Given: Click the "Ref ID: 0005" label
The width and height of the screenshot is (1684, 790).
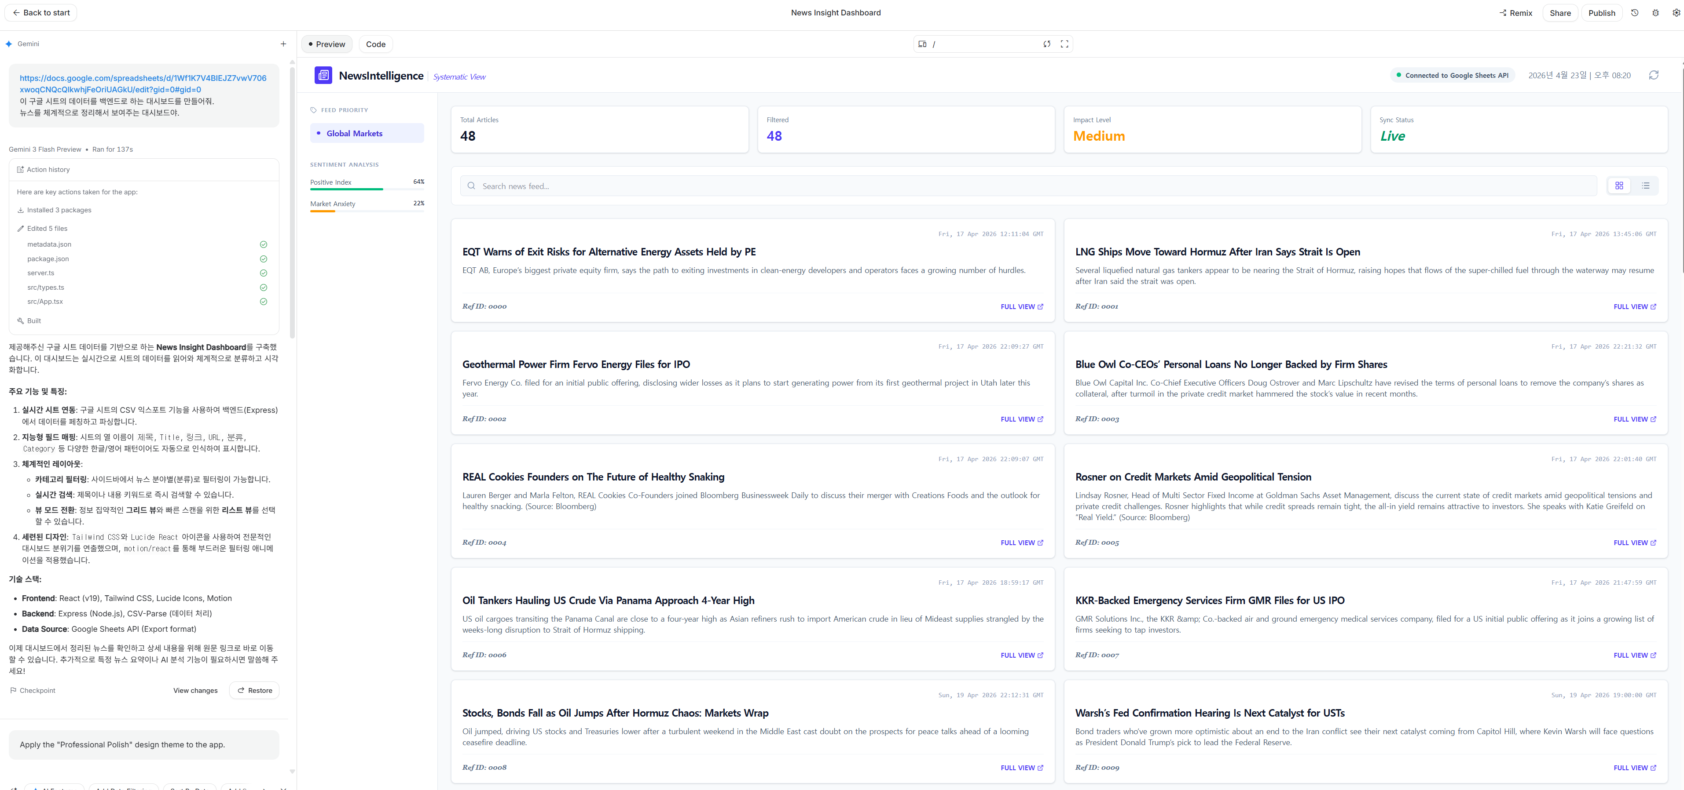Looking at the screenshot, I should (x=1097, y=543).
